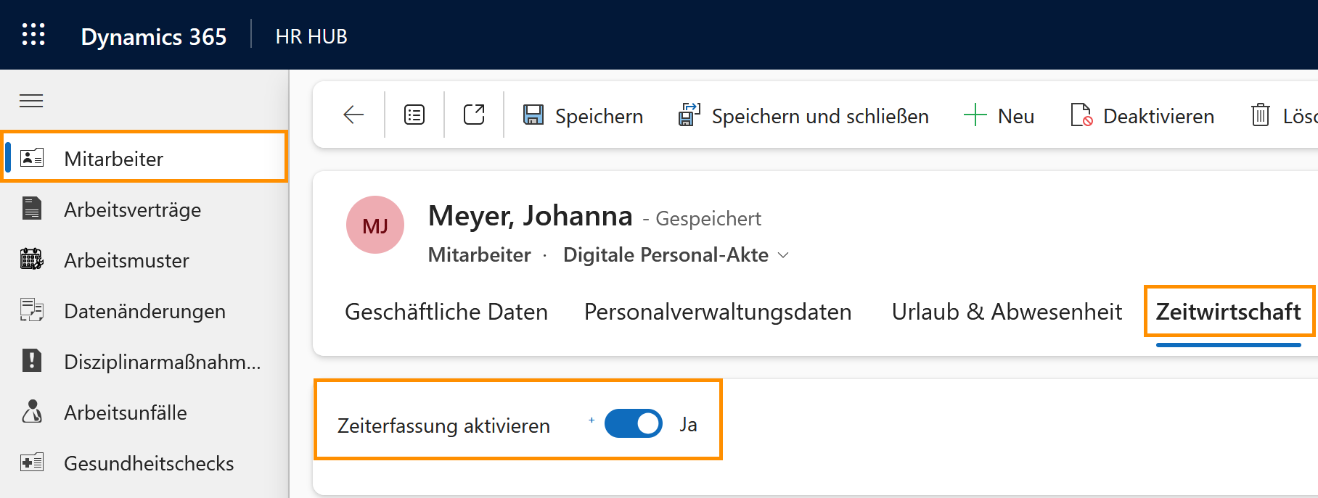1318x498 pixels.
Task: Create a new record with Neu
Action: [x=999, y=116]
